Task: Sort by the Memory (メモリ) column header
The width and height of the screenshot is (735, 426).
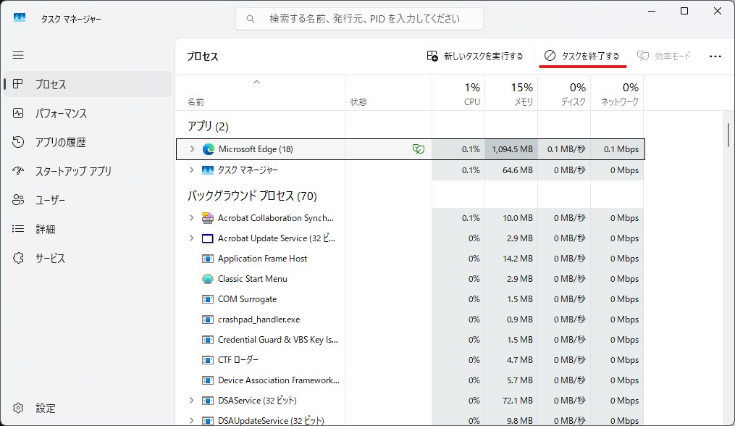Action: tap(511, 93)
